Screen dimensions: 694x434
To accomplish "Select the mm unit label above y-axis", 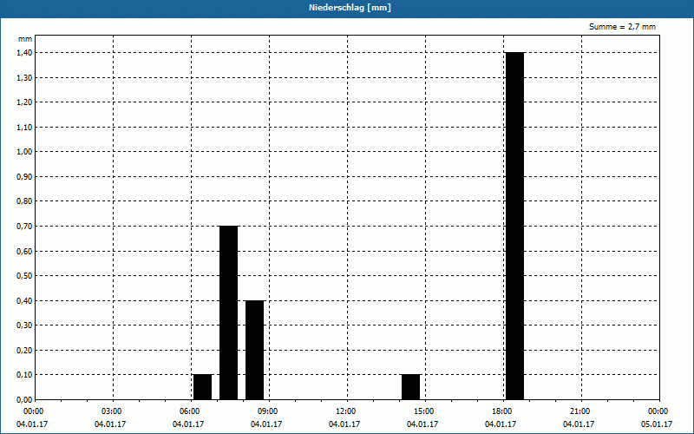I will click(25, 39).
